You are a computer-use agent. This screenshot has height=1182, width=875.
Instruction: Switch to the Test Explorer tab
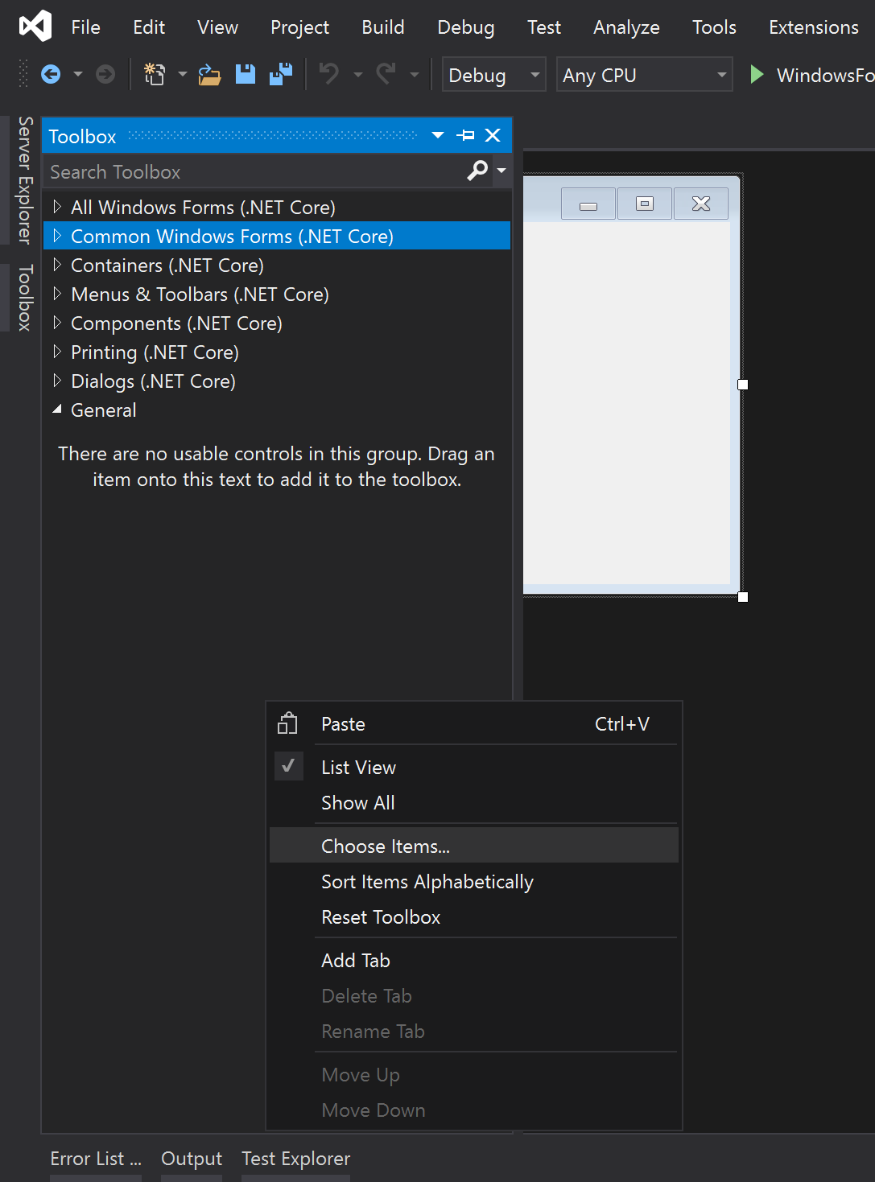[295, 1159]
